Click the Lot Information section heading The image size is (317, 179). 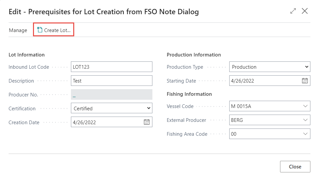pos(26,55)
